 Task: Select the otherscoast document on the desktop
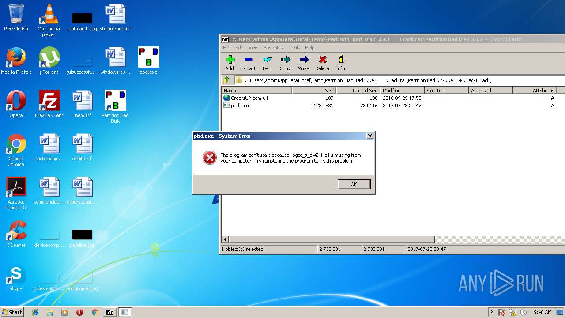(x=82, y=191)
